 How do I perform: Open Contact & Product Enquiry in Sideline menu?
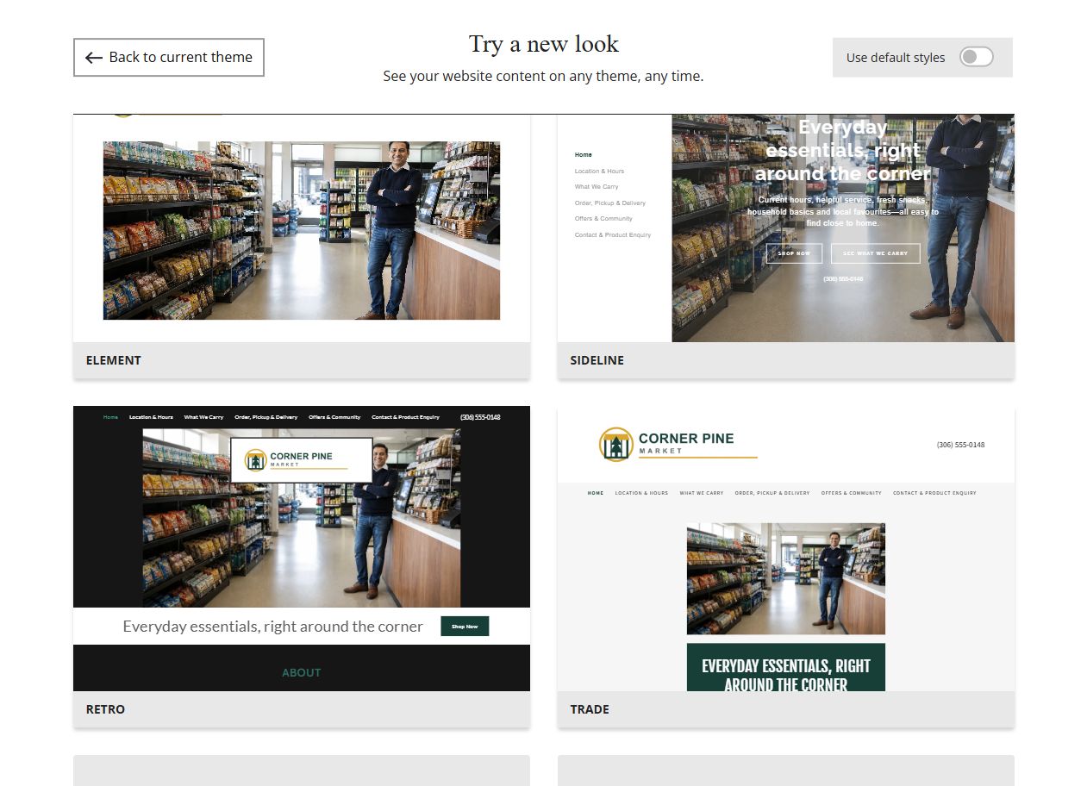click(x=613, y=235)
